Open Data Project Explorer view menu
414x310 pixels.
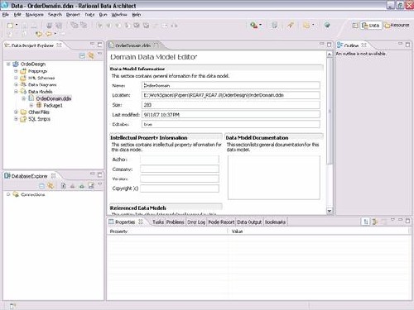pos(99,54)
